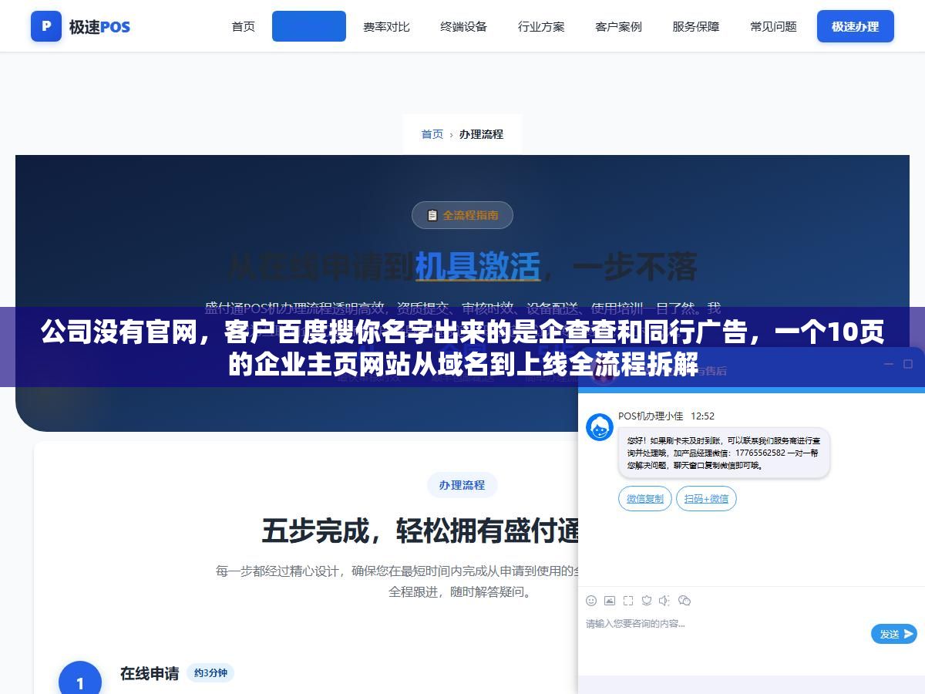Click the 微信复制 button in chat

[x=645, y=499]
